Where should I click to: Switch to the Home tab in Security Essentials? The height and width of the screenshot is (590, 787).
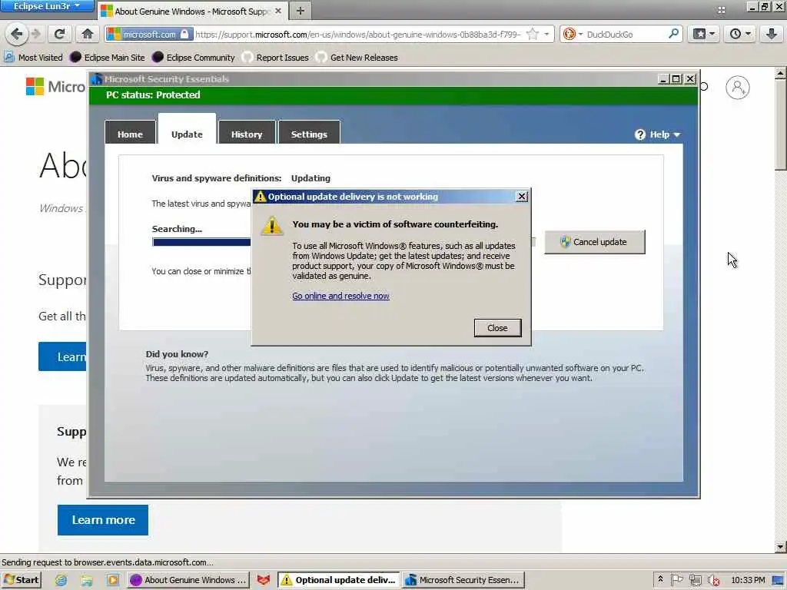(x=130, y=134)
